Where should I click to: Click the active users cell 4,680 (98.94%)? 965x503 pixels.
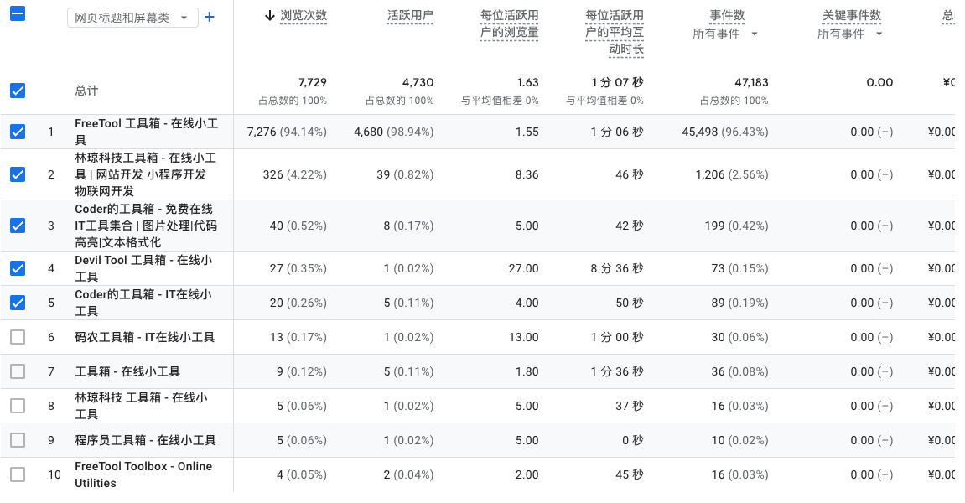394,132
